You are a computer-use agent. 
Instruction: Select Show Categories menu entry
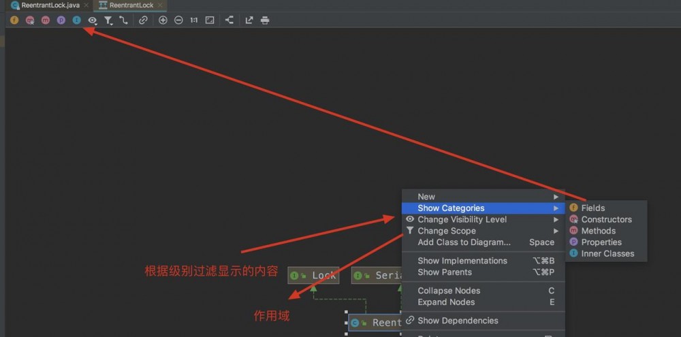pos(483,208)
